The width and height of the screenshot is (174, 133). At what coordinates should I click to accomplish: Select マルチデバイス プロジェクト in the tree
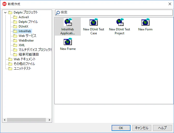click(35, 50)
